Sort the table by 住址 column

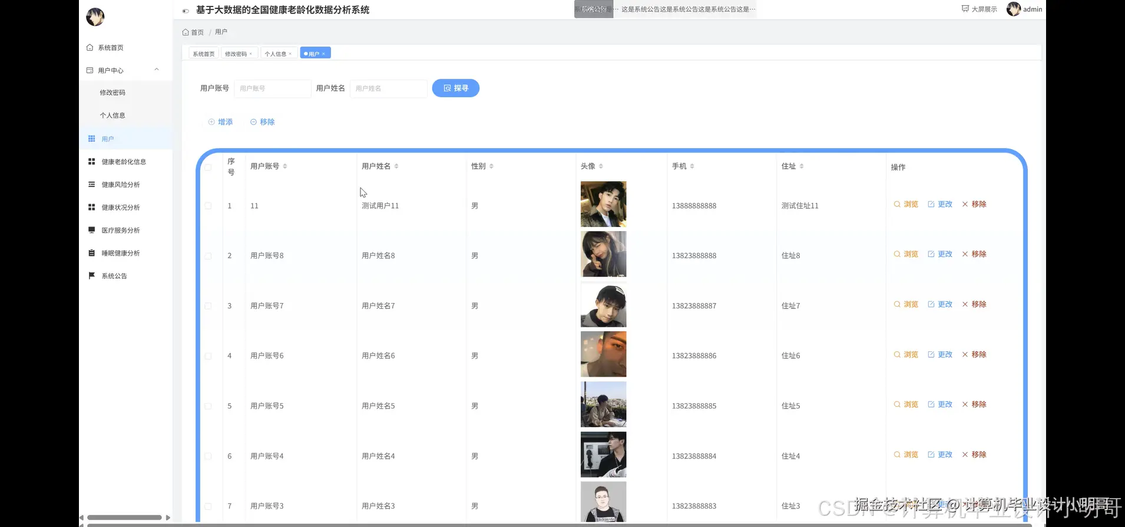click(x=802, y=166)
